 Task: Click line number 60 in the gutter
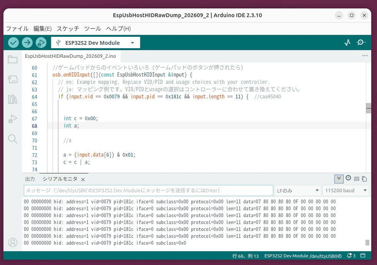click(x=35, y=68)
